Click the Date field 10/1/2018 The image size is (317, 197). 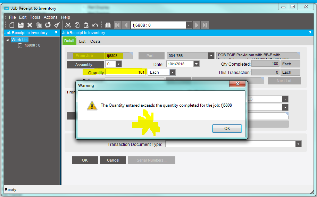[x=180, y=64]
